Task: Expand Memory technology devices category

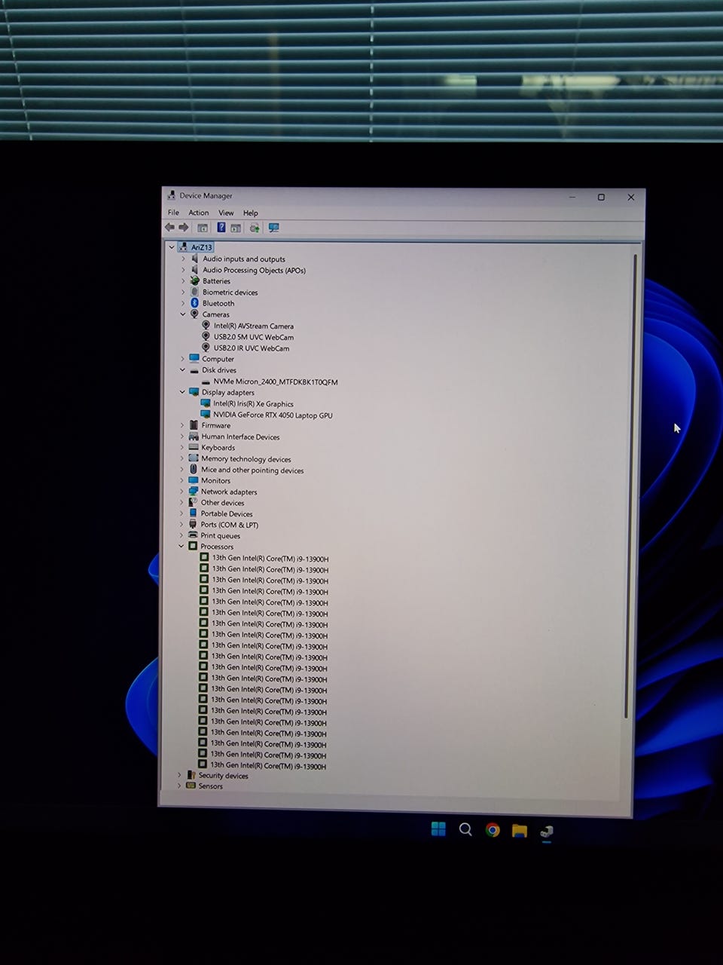Action: click(x=182, y=458)
